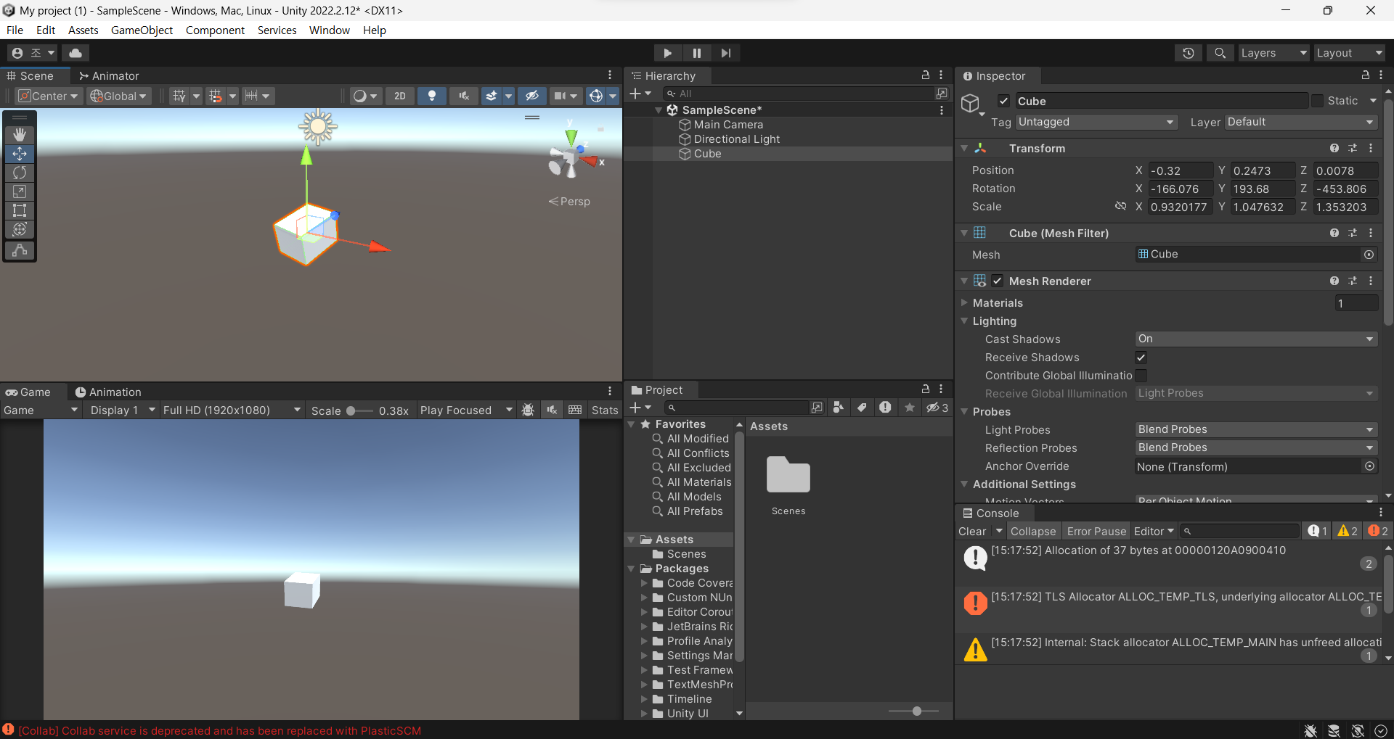Image resolution: width=1394 pixels, height=739 pixels.
Task: Uncheck Receive Shadows
Action: [1141, 358]
